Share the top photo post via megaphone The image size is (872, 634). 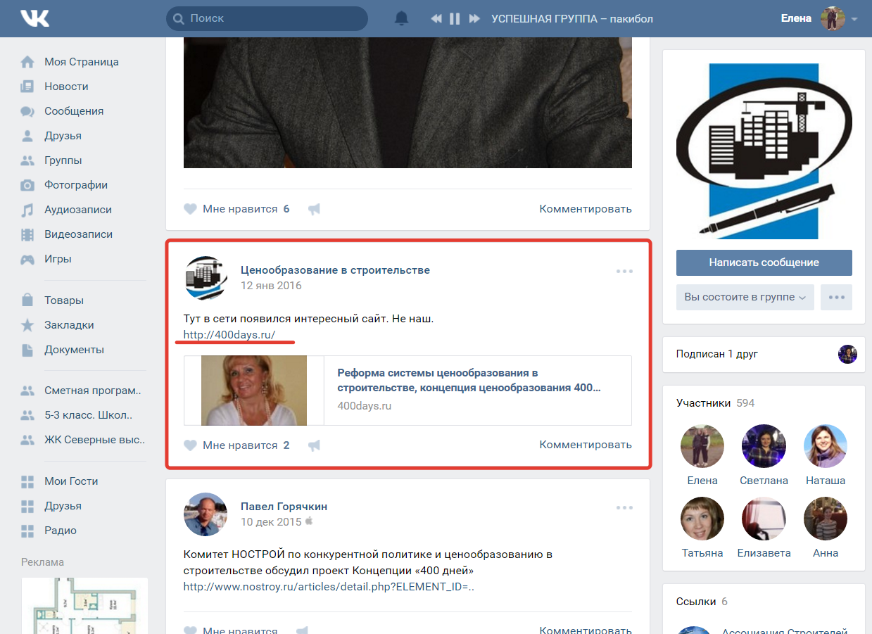point(314,209)
